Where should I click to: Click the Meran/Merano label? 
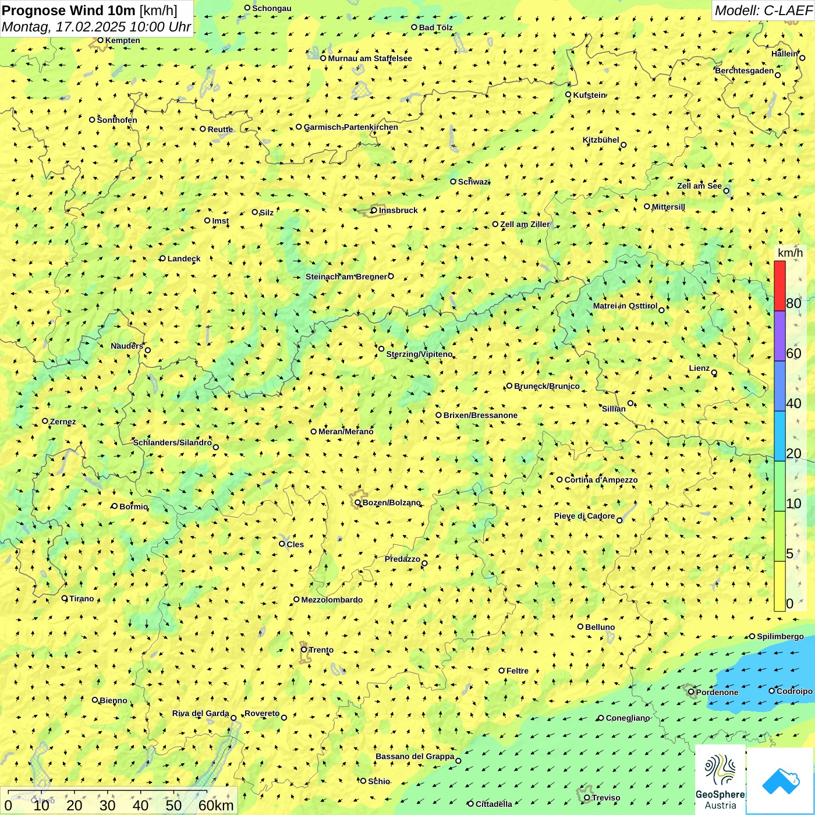click(x=346, y=431)
